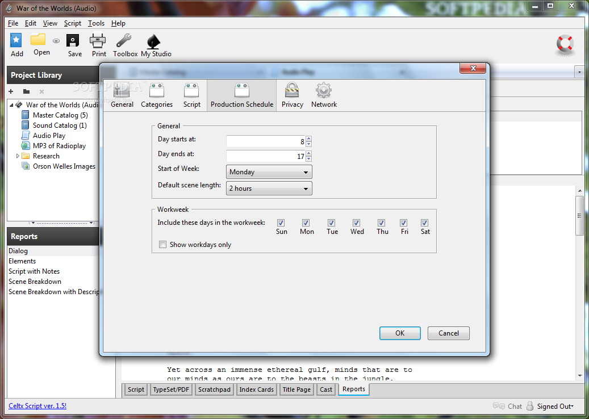Confirm preferences with OK button
The width and height of the screenshot is (589, 419).
coord(400,333)
